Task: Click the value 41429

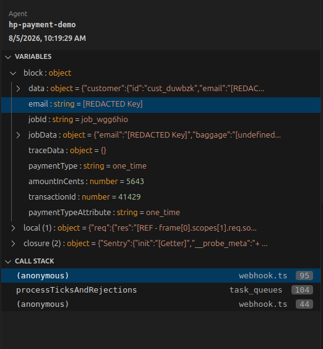Action: (129, 197)
